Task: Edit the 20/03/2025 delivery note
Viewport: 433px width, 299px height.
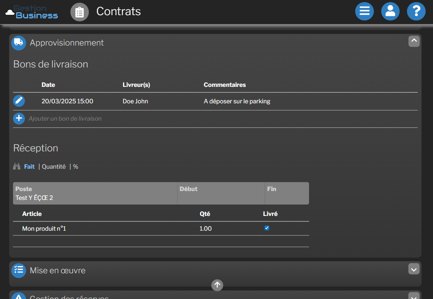Action: click(19, 101)
